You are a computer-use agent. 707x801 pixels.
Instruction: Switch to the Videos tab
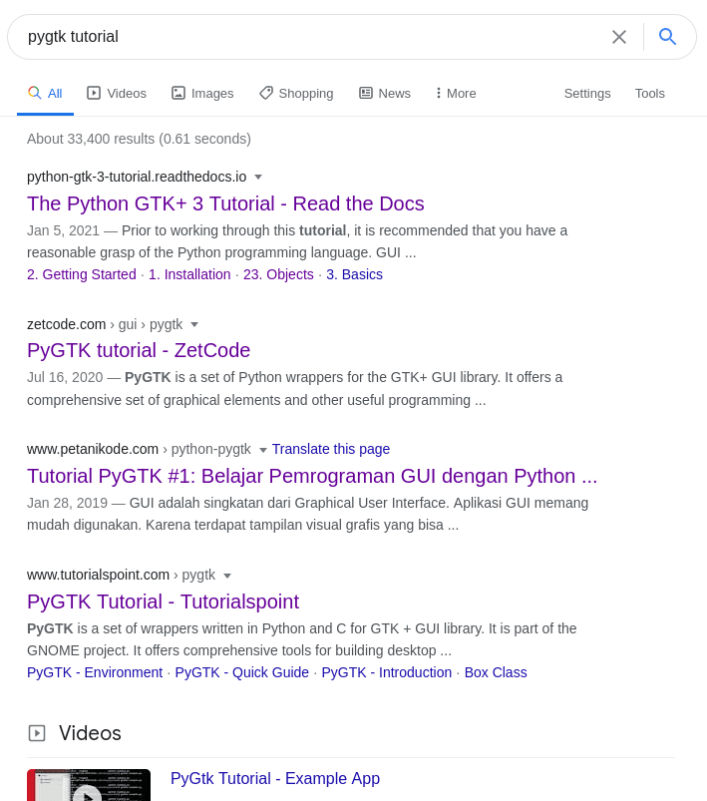tap(117, 93)
